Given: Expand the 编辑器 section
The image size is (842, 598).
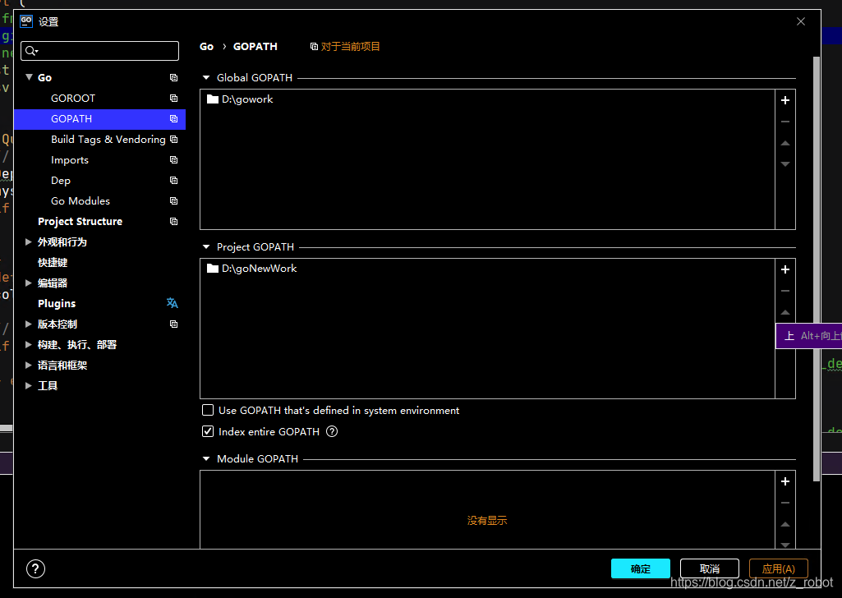Looking at the screenshot, I should pos(29,283).
